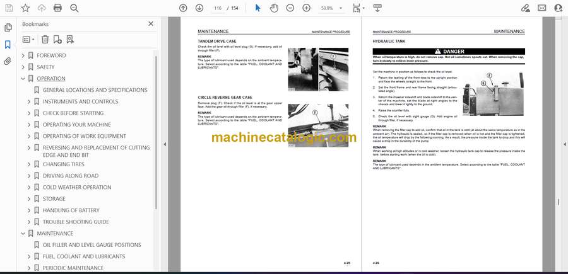Send the file by email
Viewport: 568px width, 274px height.
542,8
